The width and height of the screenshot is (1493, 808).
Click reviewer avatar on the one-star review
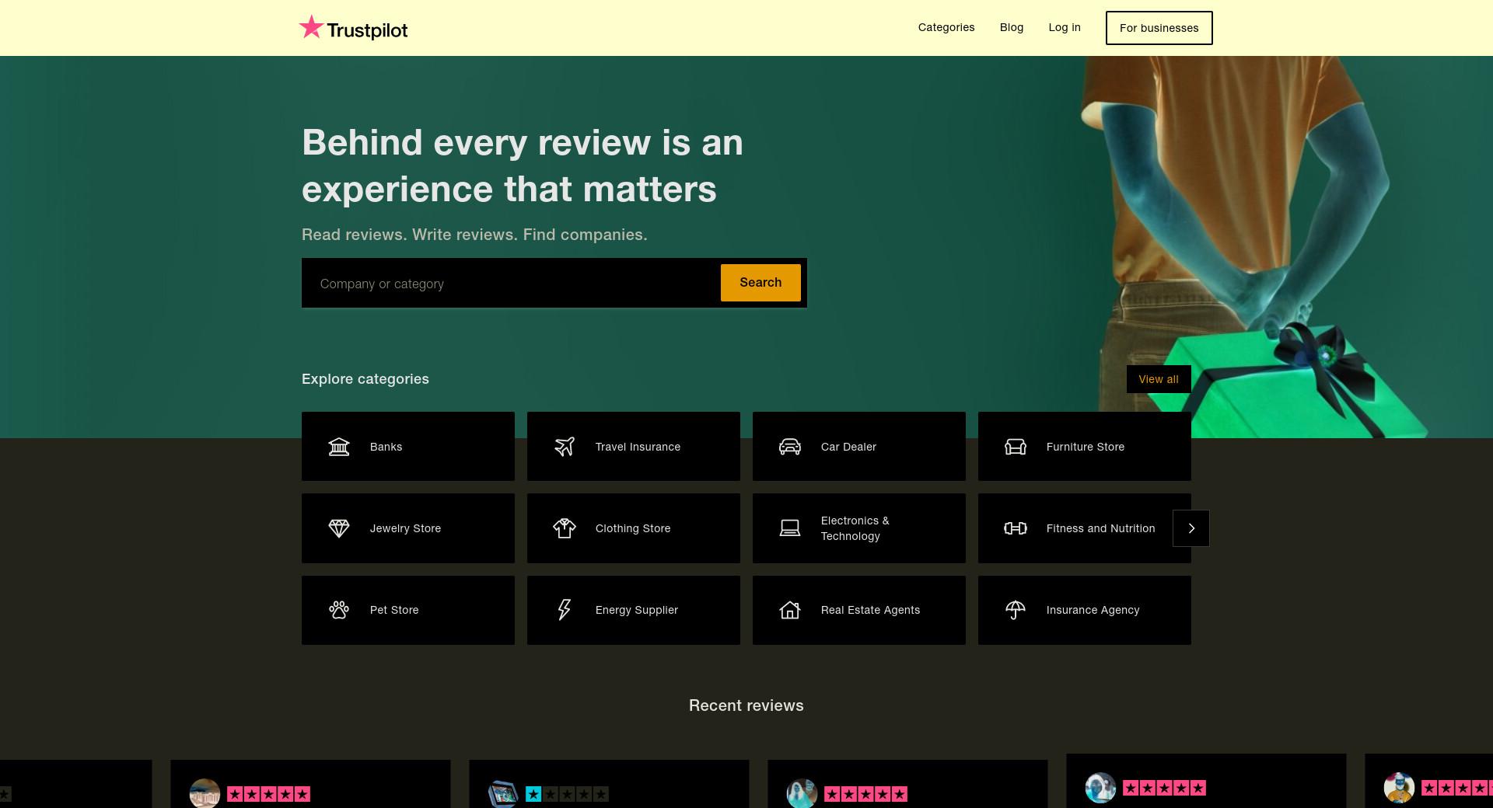coord(503,793)
